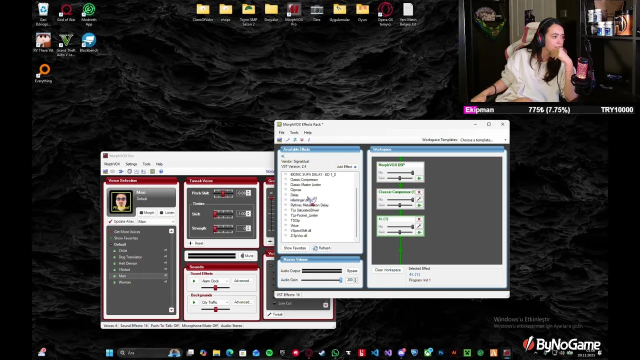
Task: Click Audio Gain slider
Action: tap(321, 280)
